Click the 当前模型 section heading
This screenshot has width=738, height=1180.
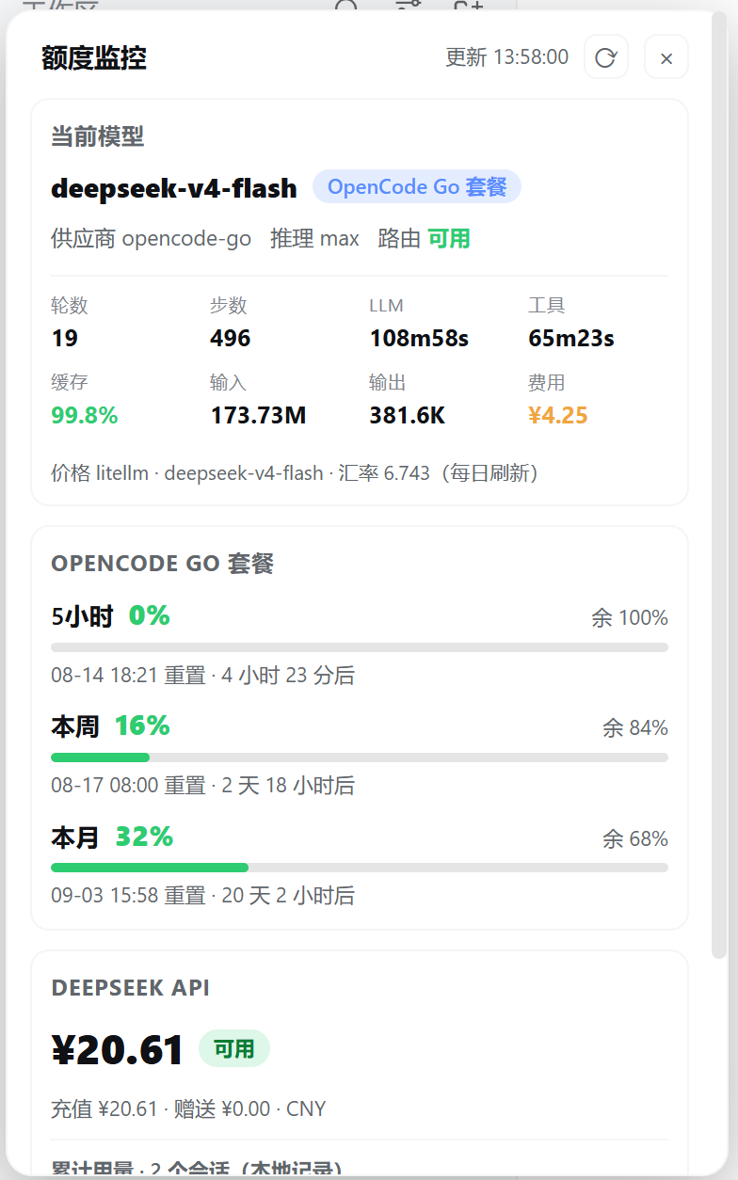click(98, 136)
